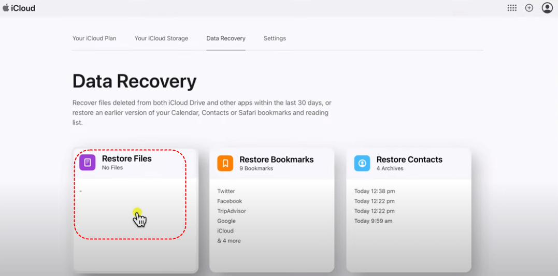The width and height of the screenshot is (558, 276).
Task: Click the '9 Bookmarks' subtitle
Action: [x=256, y=168]
